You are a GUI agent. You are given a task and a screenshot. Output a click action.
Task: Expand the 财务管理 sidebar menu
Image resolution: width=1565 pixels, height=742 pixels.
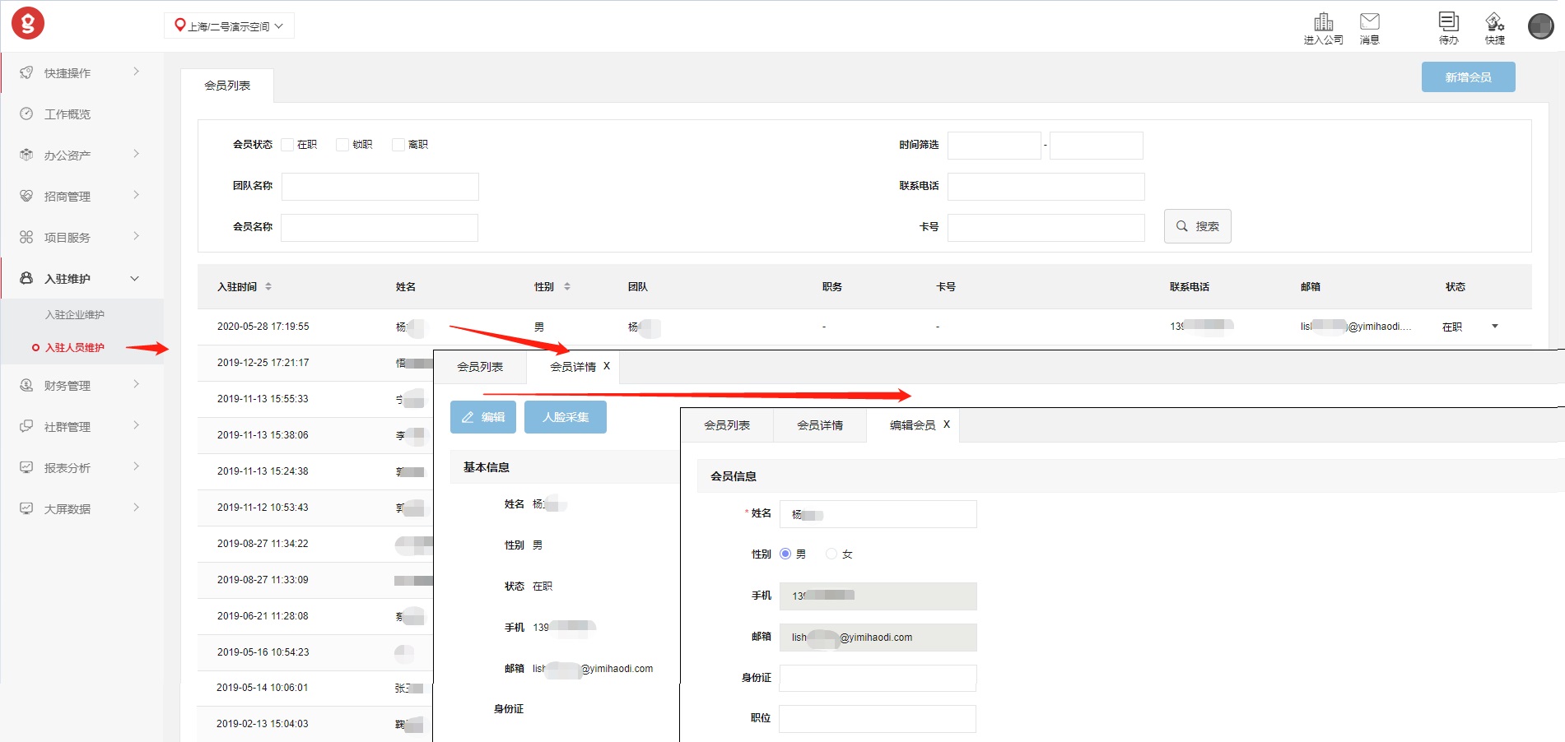[81, 385]
